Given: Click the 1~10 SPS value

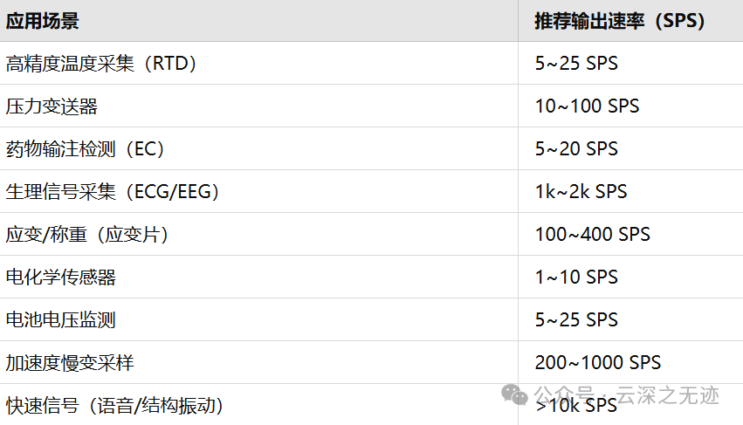Looking at the screenshot, I should point(576,278).
